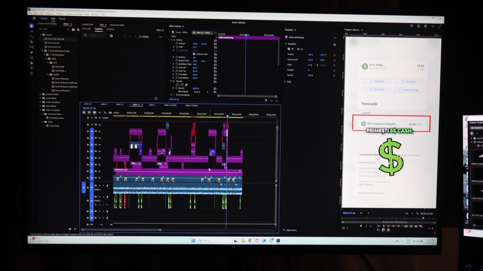
Task: Toggle Position keyframe diamond in Properties
Action: (335, 55)
